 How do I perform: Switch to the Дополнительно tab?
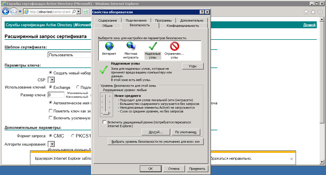pos(192,20)
